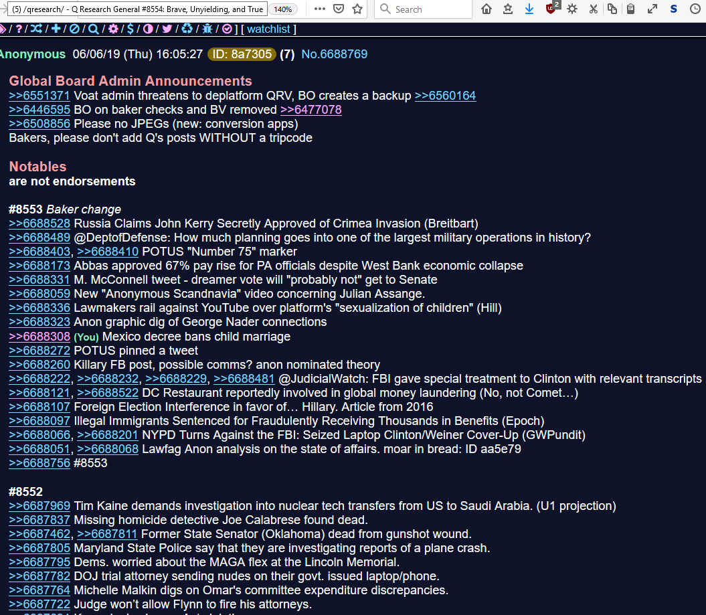706x615 pixels.
Task: Open link >>6688481 before @JudicialWatch
Action: point(244,379)
